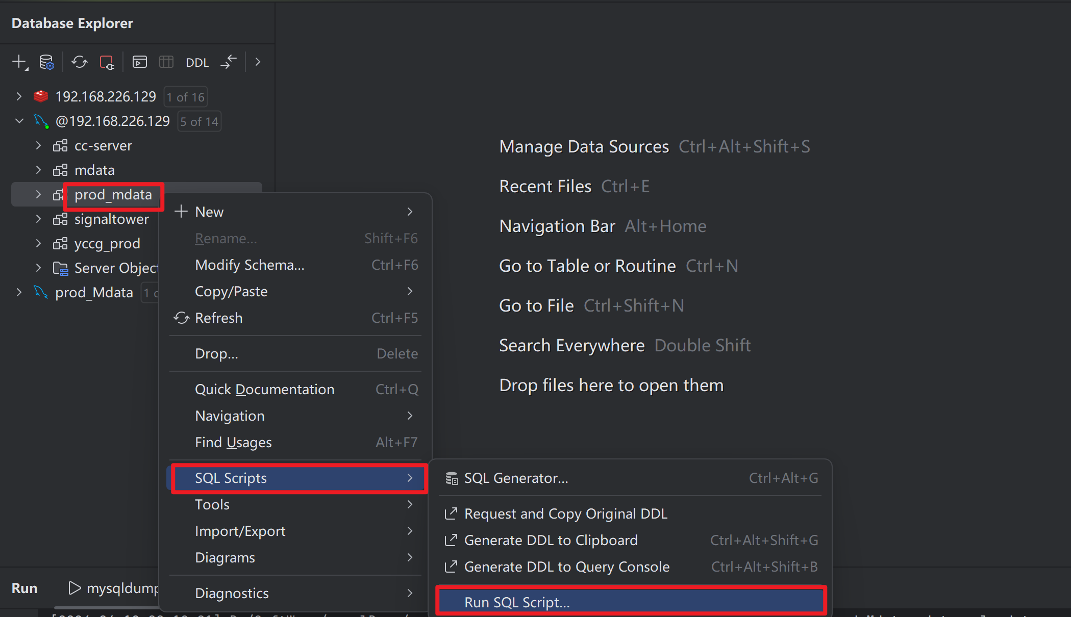Expand the 192.168.226.129 Redis data source
Screen dimensions: 1071x617
tap(19, 96)
